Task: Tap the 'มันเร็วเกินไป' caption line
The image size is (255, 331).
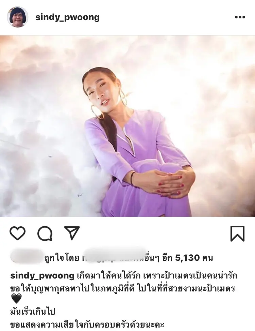Action: 33,311
